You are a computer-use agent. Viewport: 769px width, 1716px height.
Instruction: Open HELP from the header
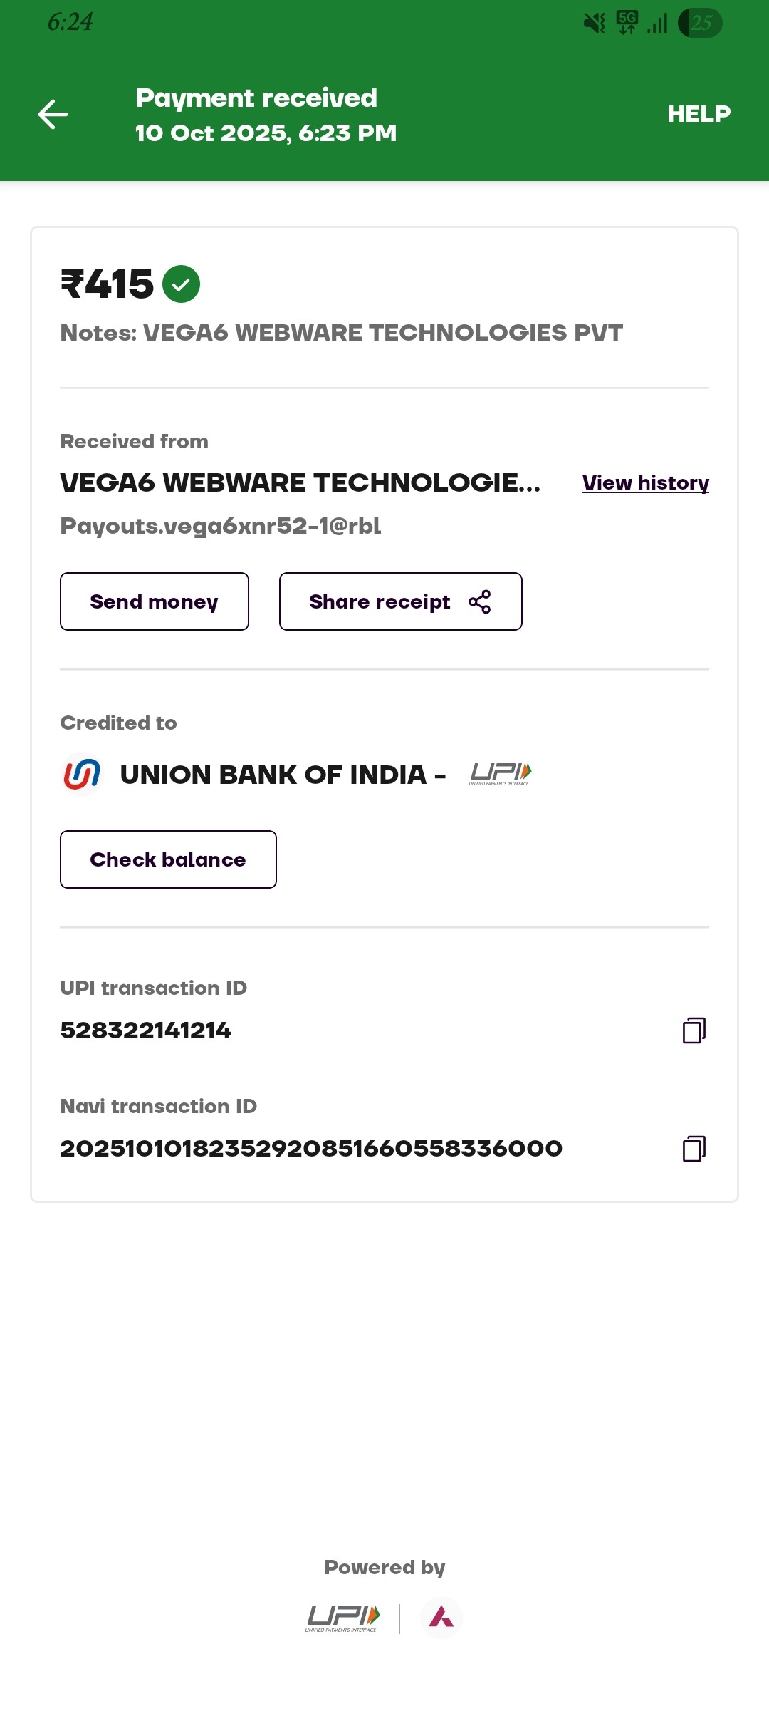pyautogui.click(x=699, y=114)
